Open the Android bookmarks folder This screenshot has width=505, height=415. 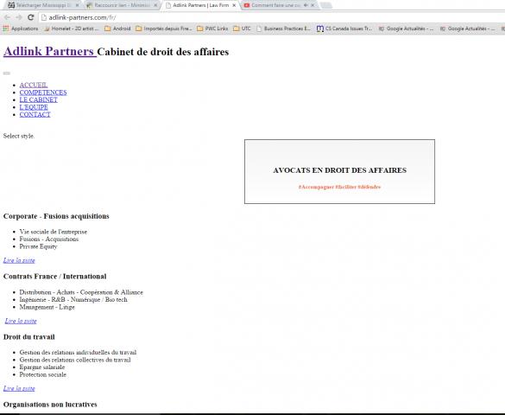tap(117, 29)
